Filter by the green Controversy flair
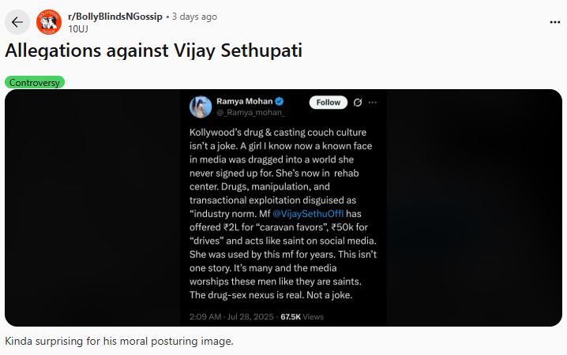 35,82
